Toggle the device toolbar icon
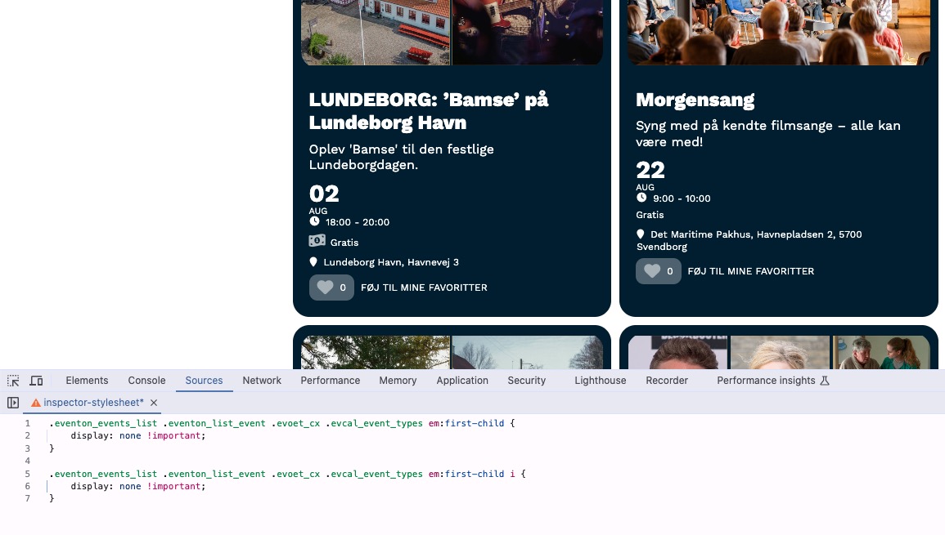 (x=36, y=381)
